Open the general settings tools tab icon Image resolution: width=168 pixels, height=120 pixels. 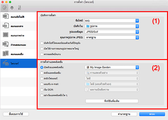click(x=20, y=8)
